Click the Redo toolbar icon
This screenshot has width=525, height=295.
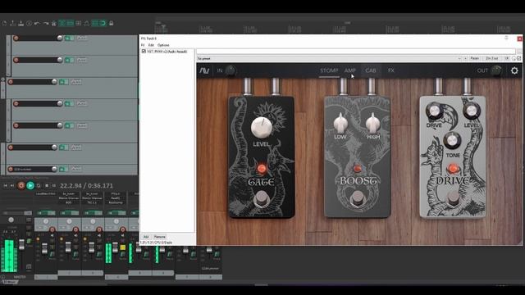pos(46,23)
